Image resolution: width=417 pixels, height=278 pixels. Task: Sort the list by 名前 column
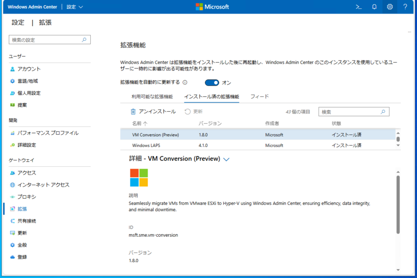point(140,124)
